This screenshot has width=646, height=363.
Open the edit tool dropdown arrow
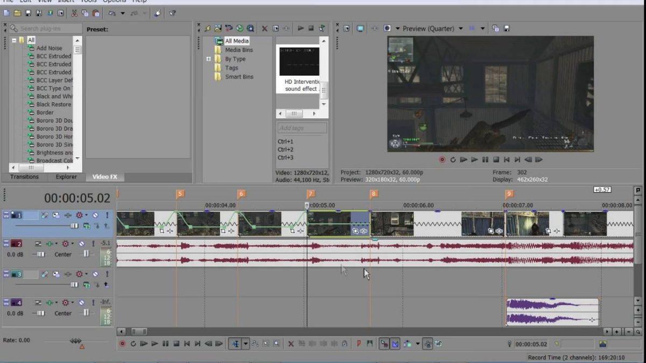click(x=245, y=344)
